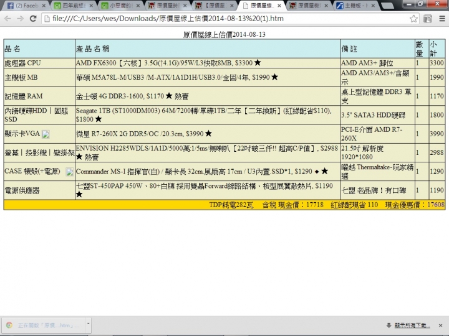Click the page icon in the address bar
This screenshot has width=449, height=336.
47,19
